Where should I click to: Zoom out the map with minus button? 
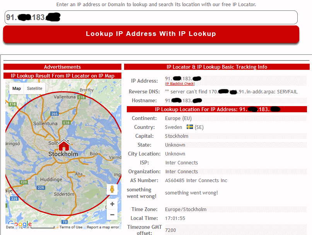(112, 215)
